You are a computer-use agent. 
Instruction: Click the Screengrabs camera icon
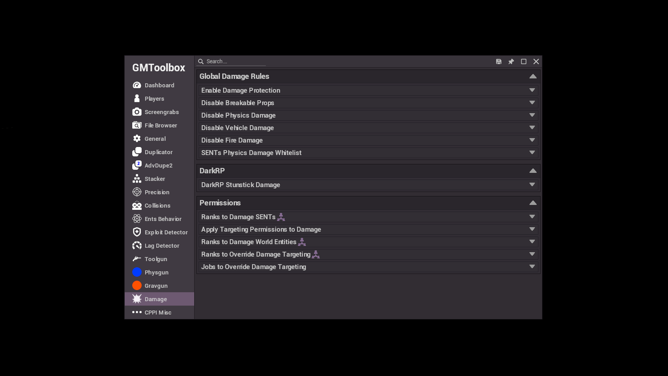137,112
